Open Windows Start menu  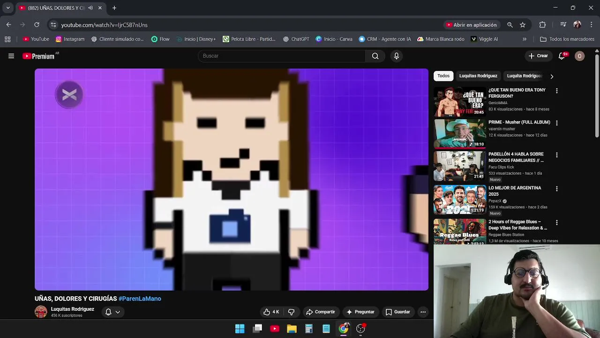pos(240,329)
